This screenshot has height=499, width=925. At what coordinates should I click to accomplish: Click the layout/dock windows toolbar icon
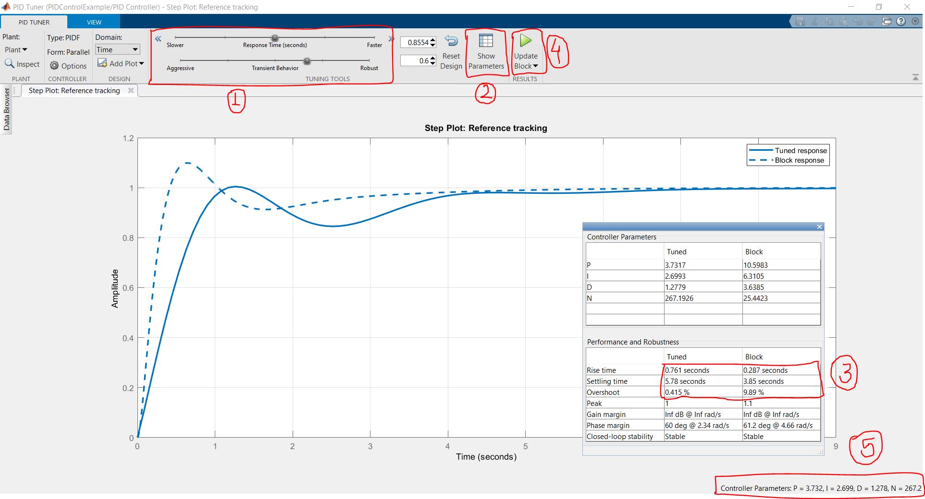[x=887, y=22]
